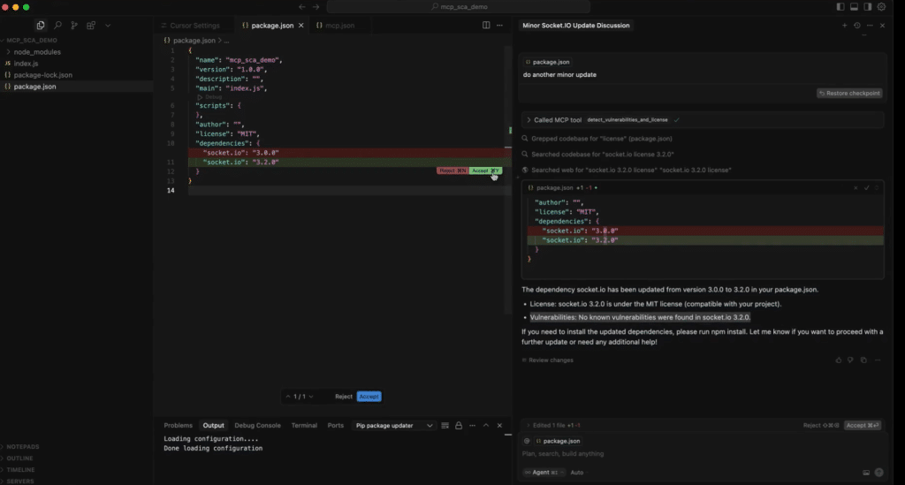Click Review changes link in chat
Image resolution: width=905 pixels, height=485 pixels.
[548, 360]
